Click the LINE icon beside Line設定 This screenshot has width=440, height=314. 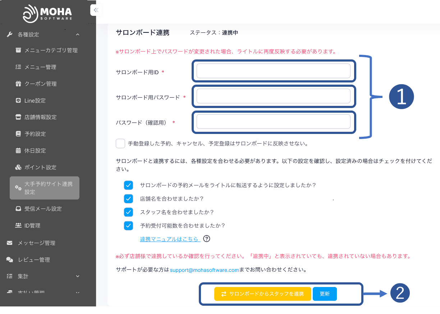click(x=18, y=100)
